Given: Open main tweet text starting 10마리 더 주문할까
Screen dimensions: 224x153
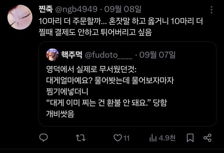Looking at the screenshot, I should (121, 27).
